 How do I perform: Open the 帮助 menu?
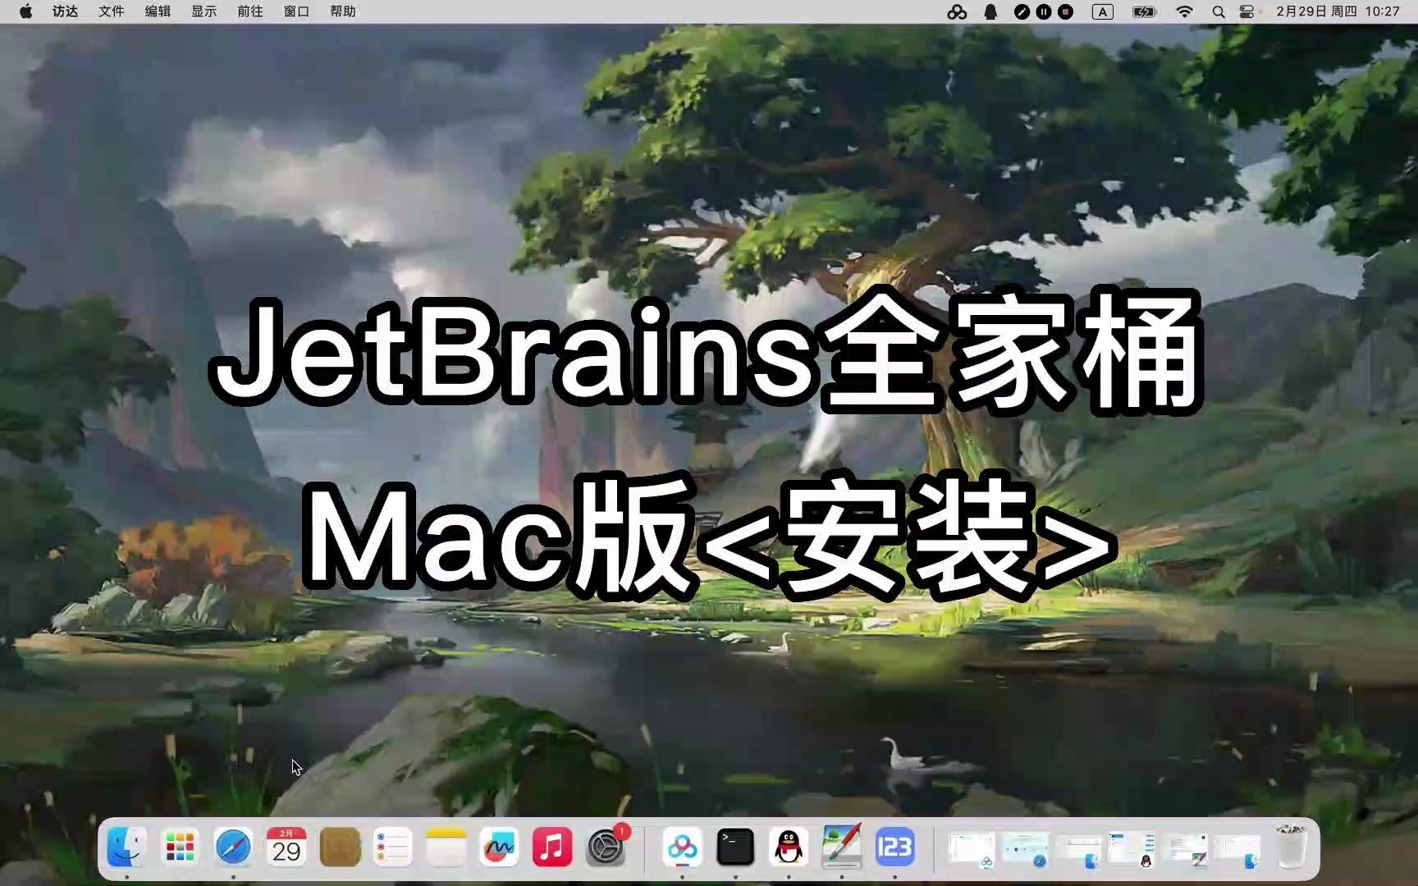[x=343, y=11]
